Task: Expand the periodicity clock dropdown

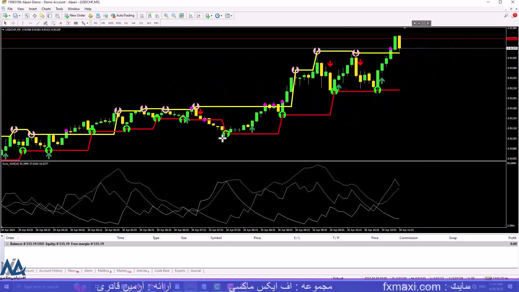Action: [218, 16]
